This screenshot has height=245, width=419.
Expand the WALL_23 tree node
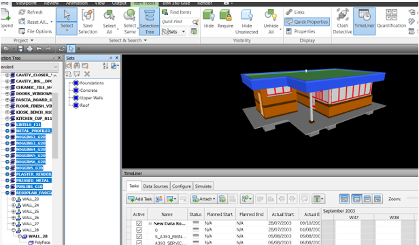pyautogui.click(x=14, y=199)
